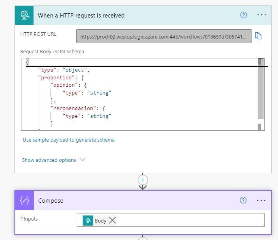
Task: Click the Compose action icon
Action: (24, 200)
